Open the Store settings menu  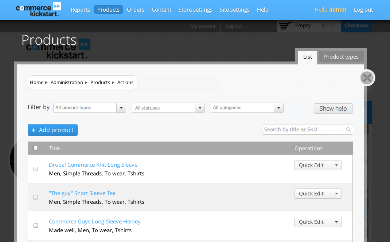(195, 10)
